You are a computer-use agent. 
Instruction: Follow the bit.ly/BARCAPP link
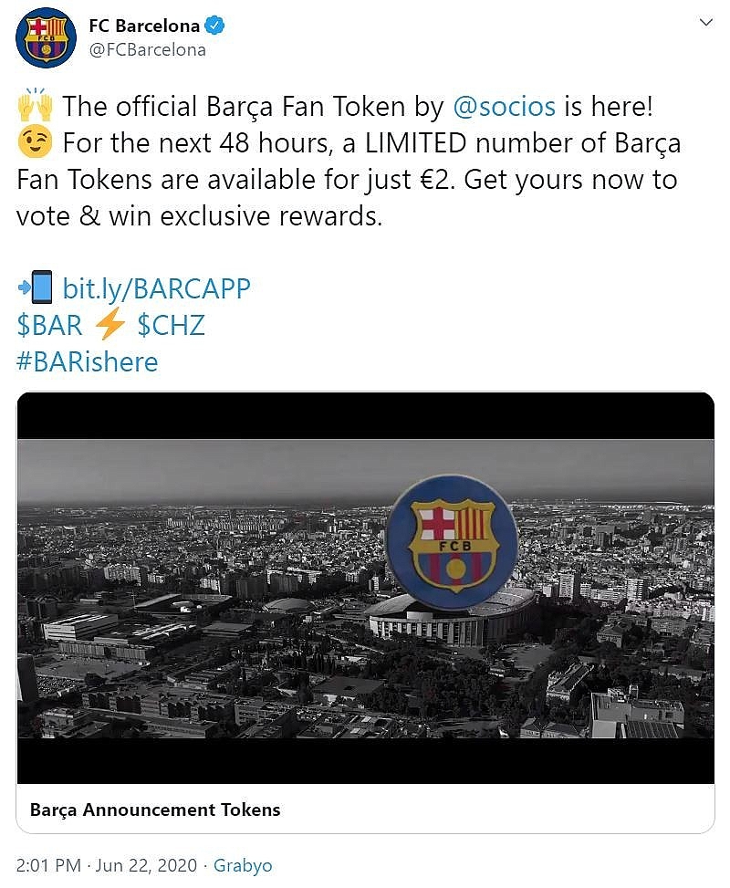pos(156,288)
